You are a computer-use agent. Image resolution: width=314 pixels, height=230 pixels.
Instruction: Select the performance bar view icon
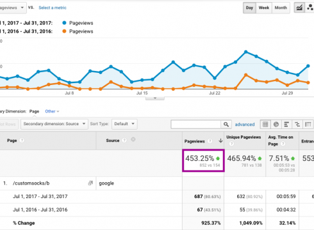click(x=286, y=124)
